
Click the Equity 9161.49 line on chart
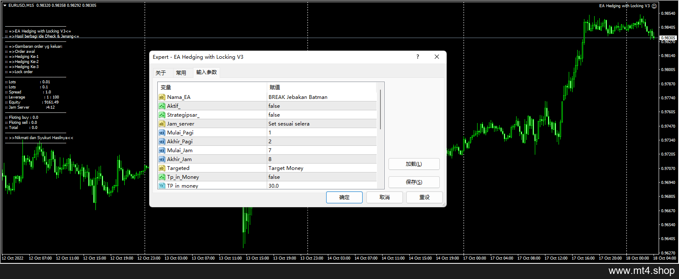pyautogui.click(x=32, y=102)
